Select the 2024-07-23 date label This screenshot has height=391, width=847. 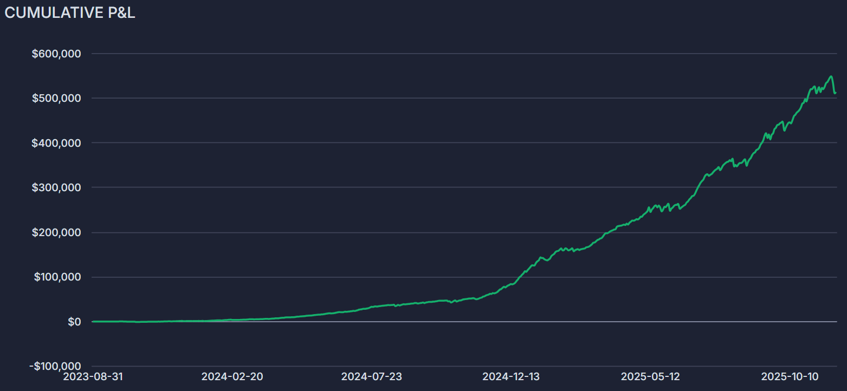[371, 376]
